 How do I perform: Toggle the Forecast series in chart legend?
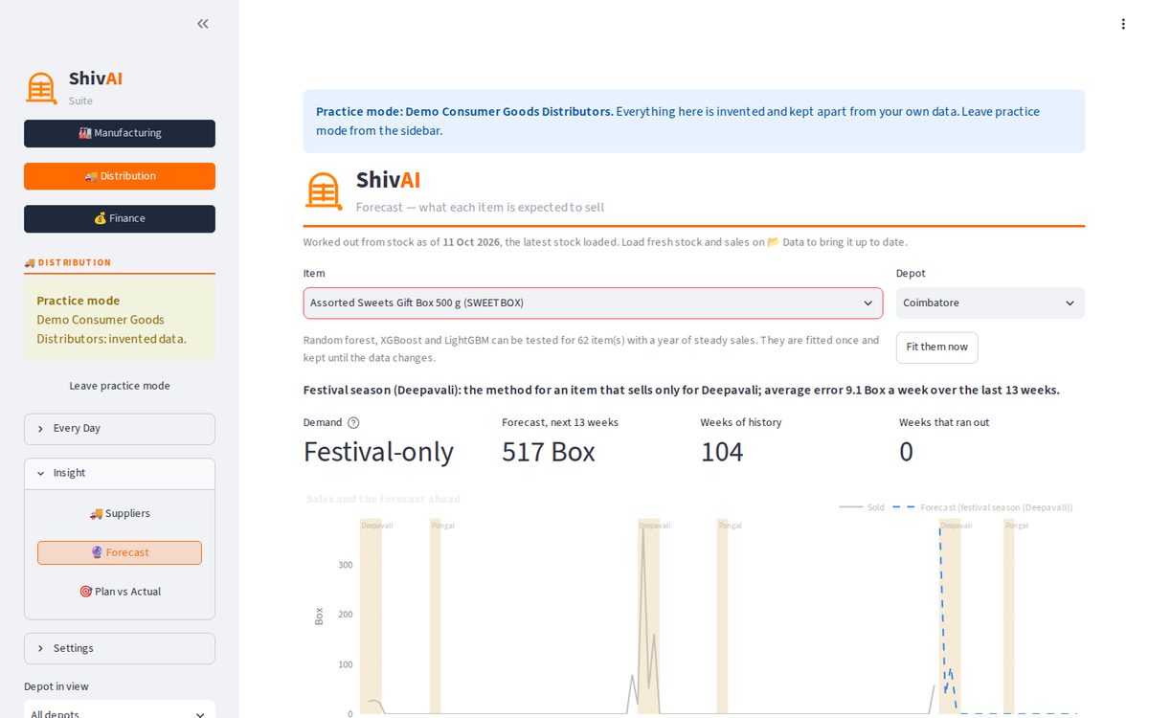coord(982,507)
